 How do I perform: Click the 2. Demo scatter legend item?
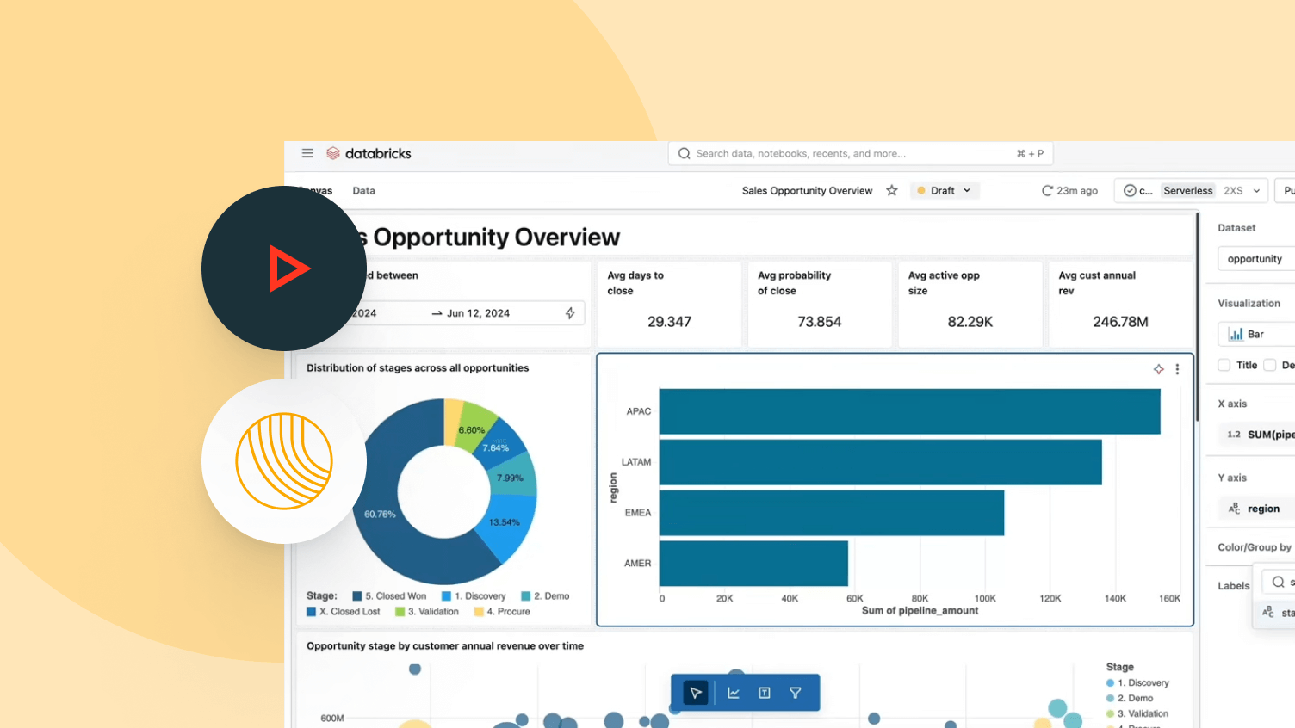[1130, 699]
